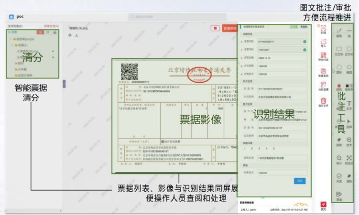Screen dimensions: 359x215
Task: Click the globe icon under the filename
Action: (70, 35)
